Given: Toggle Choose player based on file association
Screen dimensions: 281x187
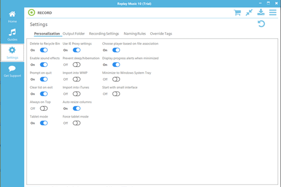Looking at the screenshot, I should pyautogui.click(x=116, y=50).
